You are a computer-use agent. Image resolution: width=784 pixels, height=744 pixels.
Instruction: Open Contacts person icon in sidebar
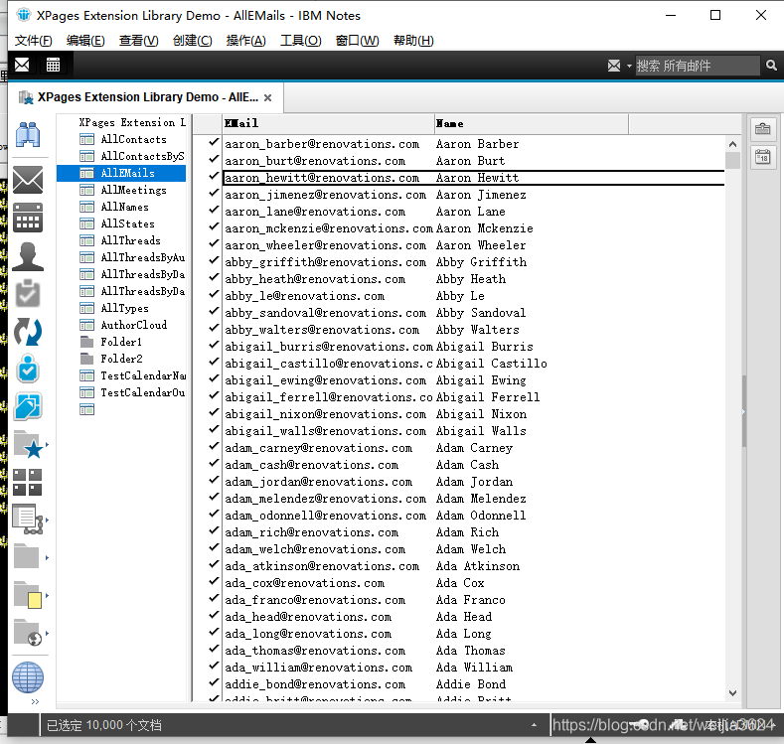pos(28,256)
